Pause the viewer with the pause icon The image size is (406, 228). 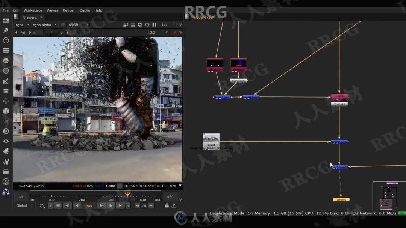pos(155,24)
